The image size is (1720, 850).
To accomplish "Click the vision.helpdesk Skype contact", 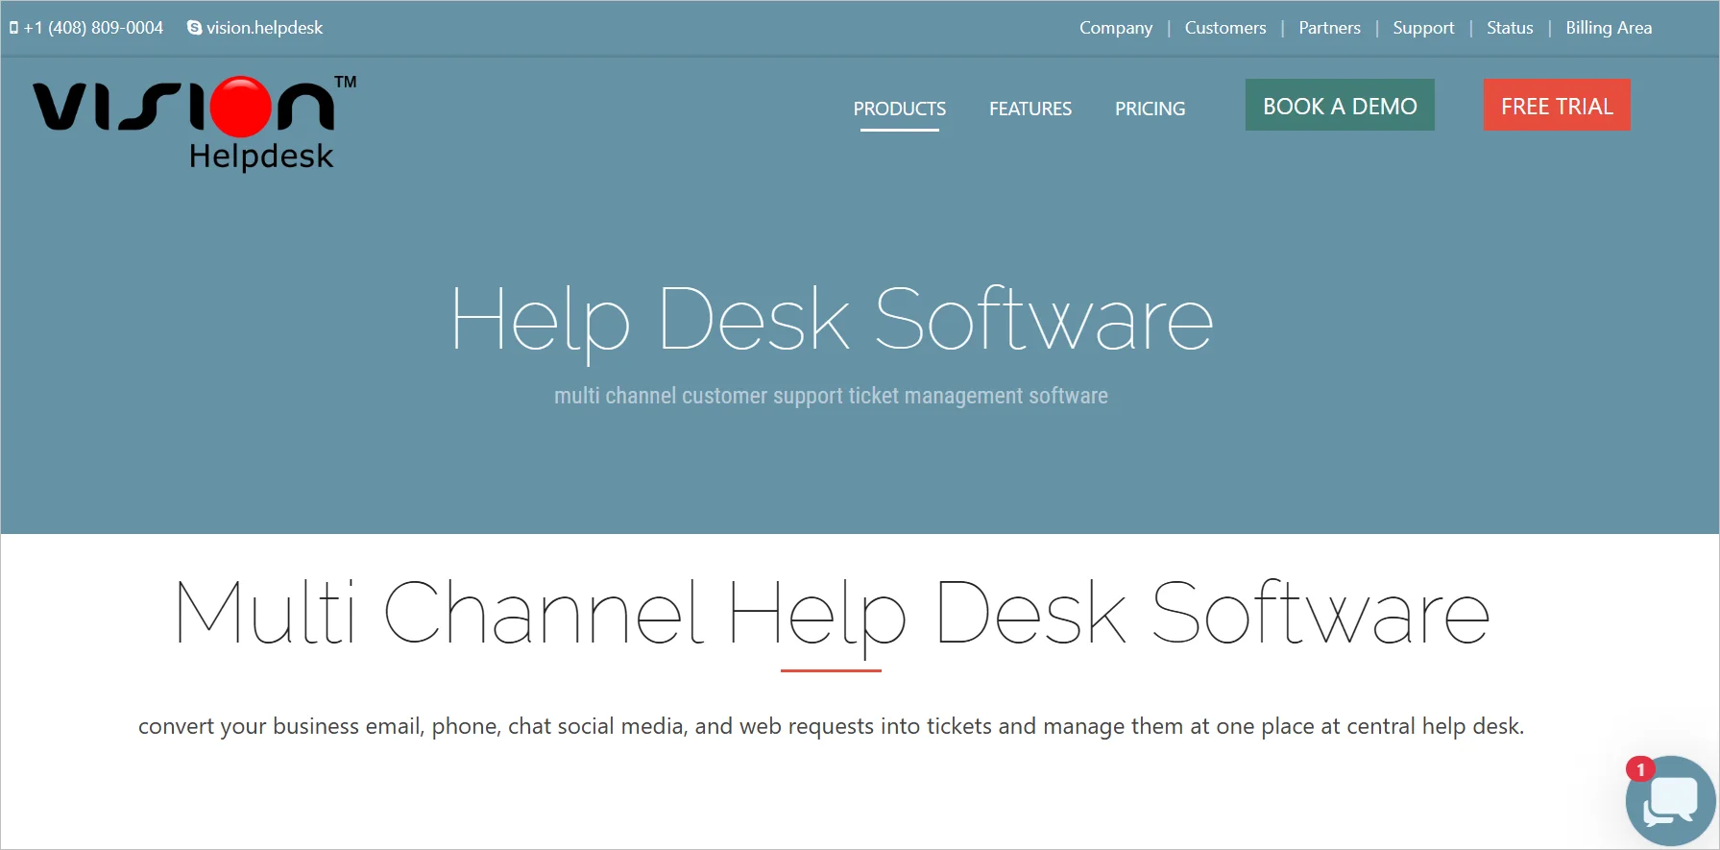I will [x=264, y=28].
